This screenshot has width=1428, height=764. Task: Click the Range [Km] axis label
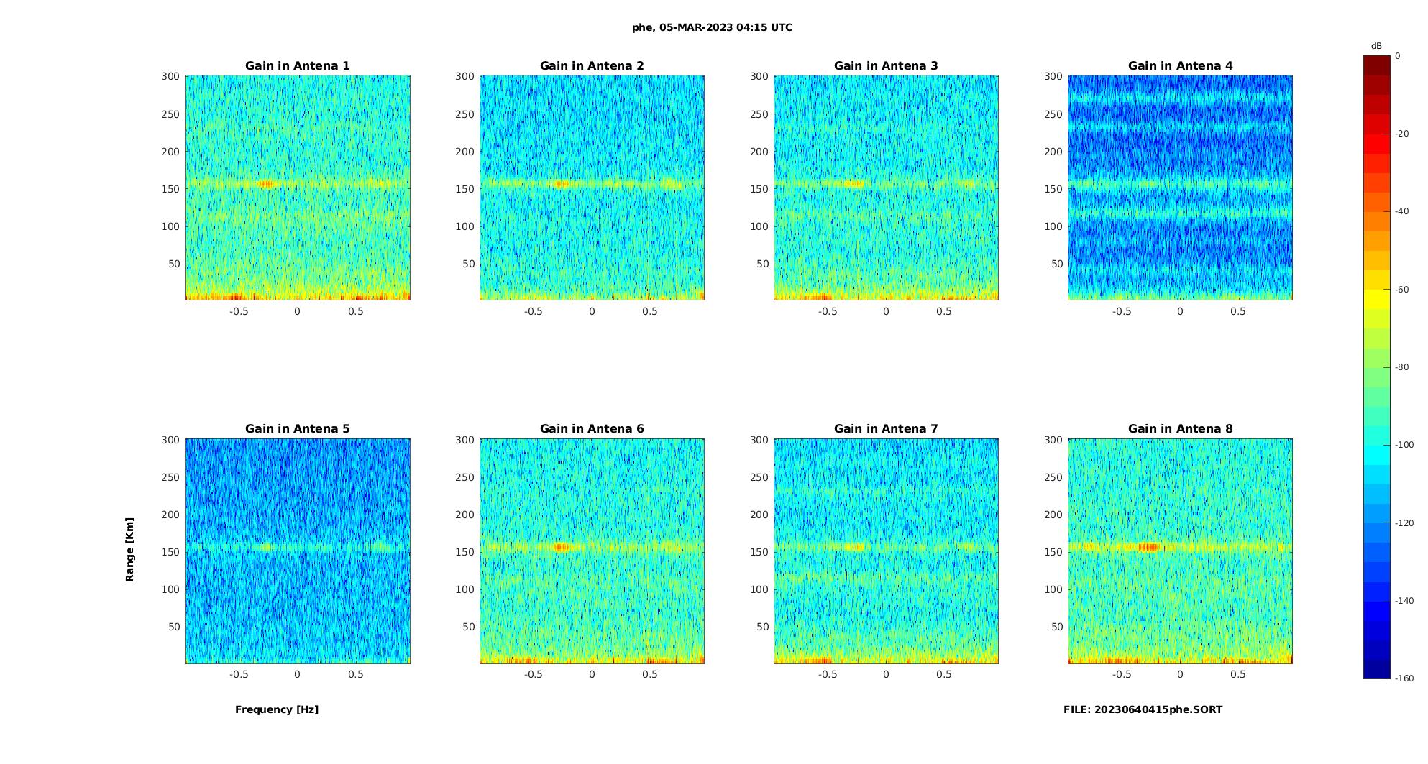click(x=129, y=550)
